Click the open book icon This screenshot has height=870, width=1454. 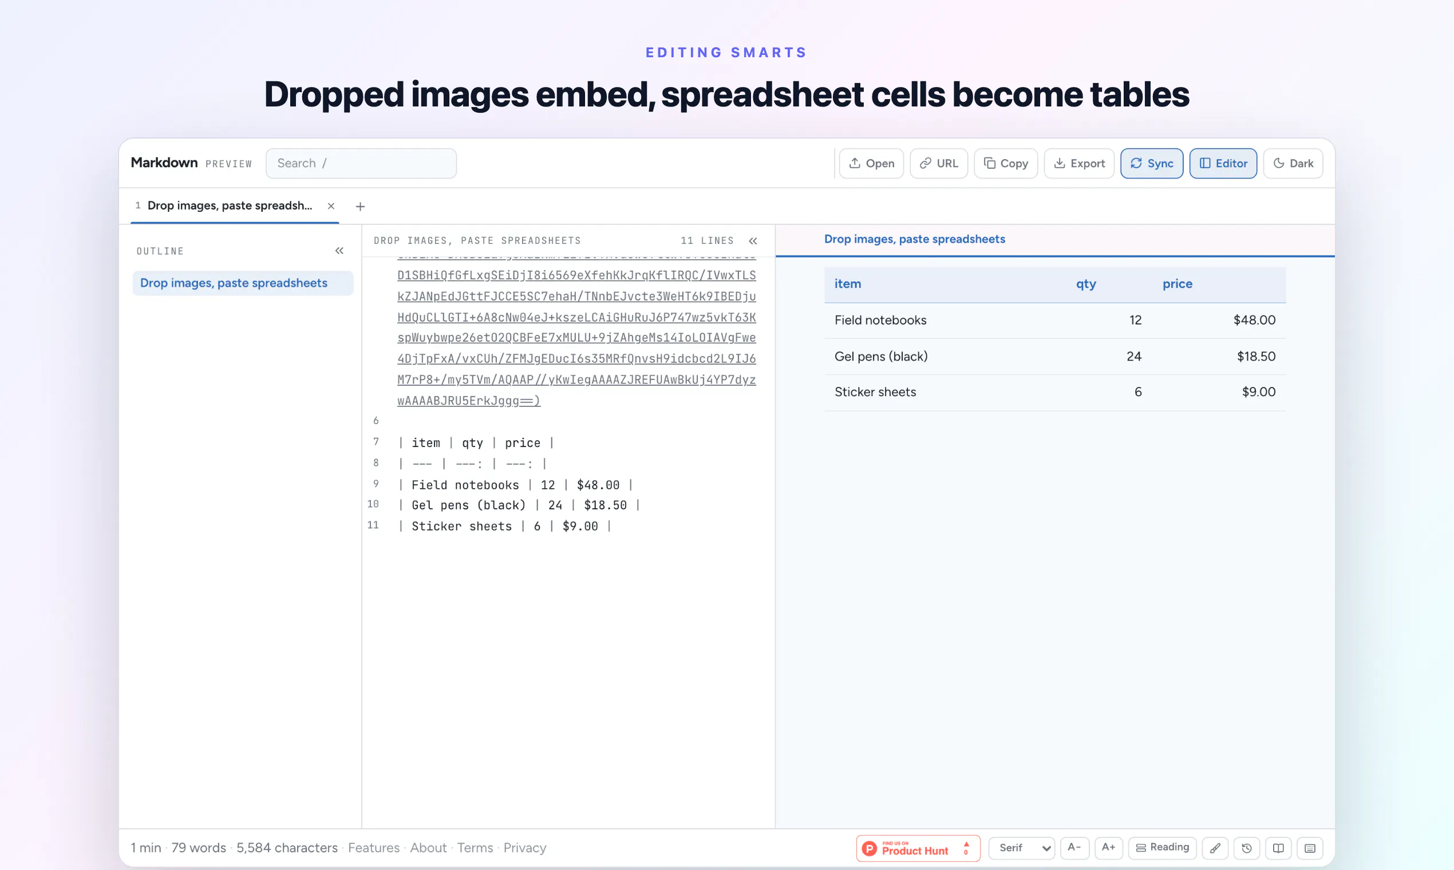coord(1279,848)
